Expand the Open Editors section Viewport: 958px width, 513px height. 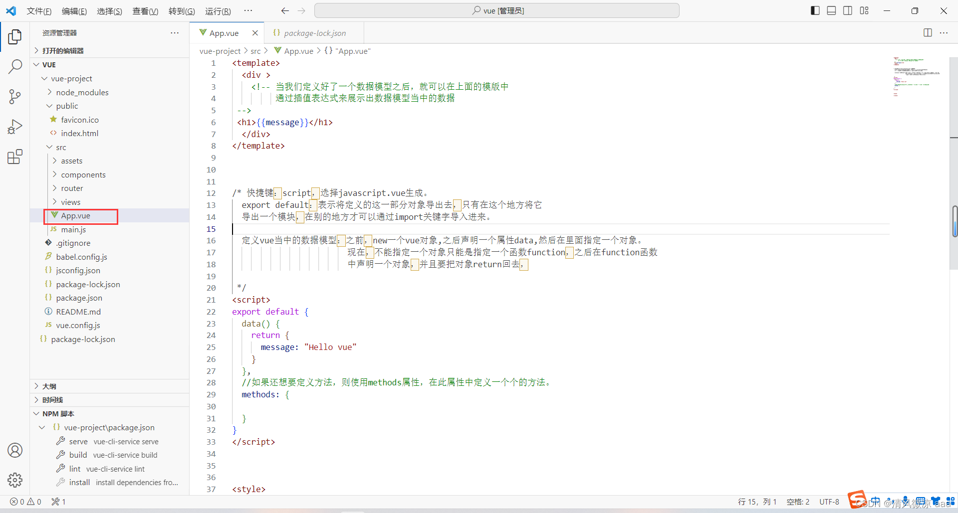click(x=110, y=51)
